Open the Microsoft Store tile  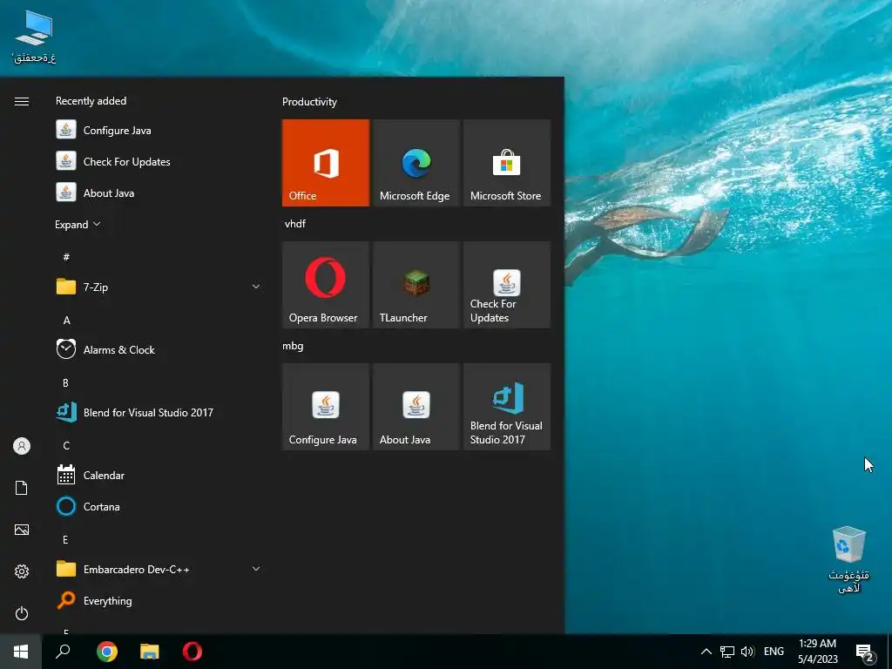(507, 163)
